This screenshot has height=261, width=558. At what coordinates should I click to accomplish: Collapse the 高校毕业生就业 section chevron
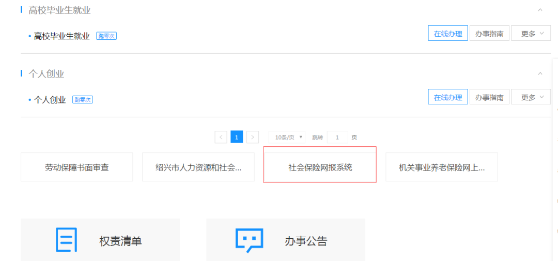[540, 10]
